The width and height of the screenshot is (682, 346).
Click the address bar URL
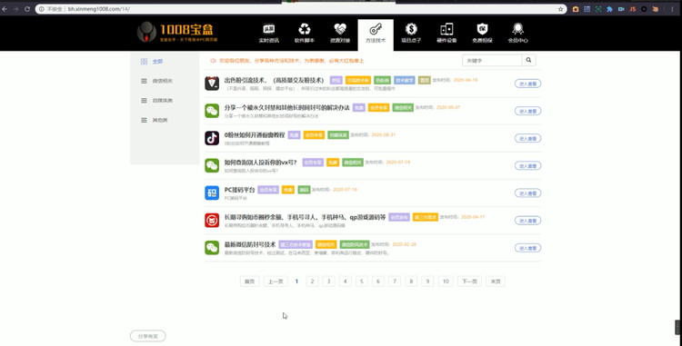point(99,9)
